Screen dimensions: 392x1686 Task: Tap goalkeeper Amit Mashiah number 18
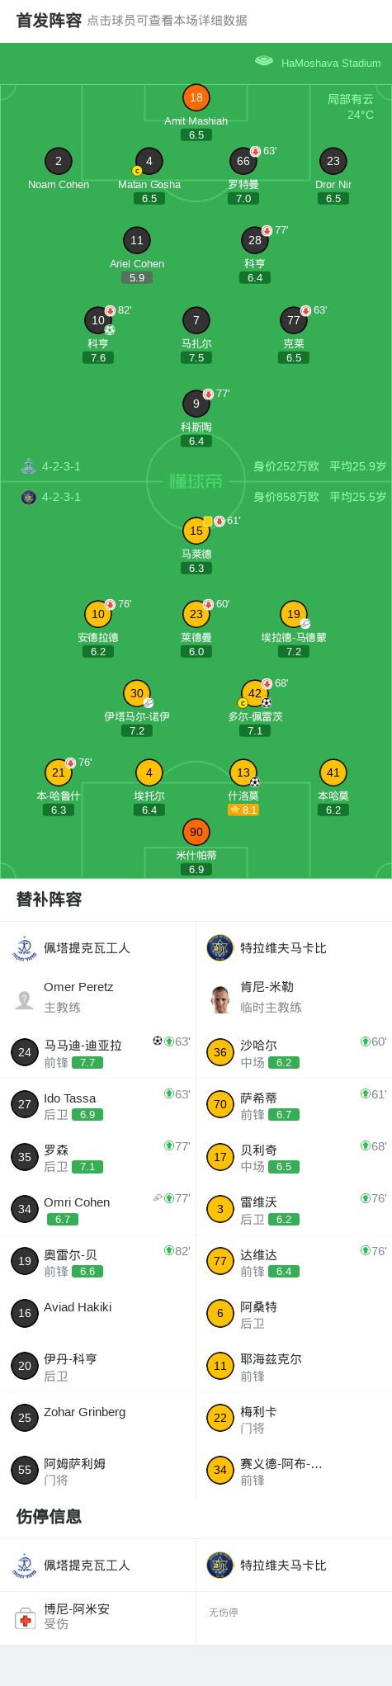point(196,97)
